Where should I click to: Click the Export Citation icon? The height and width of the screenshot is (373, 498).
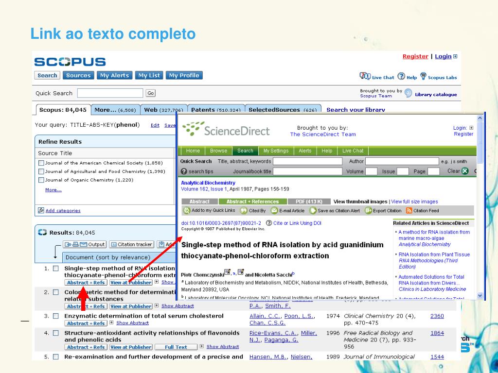368,211
